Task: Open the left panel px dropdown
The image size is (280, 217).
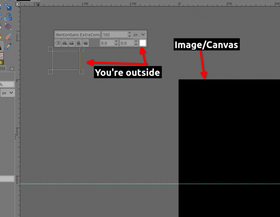Action: [x=7, y=93]
